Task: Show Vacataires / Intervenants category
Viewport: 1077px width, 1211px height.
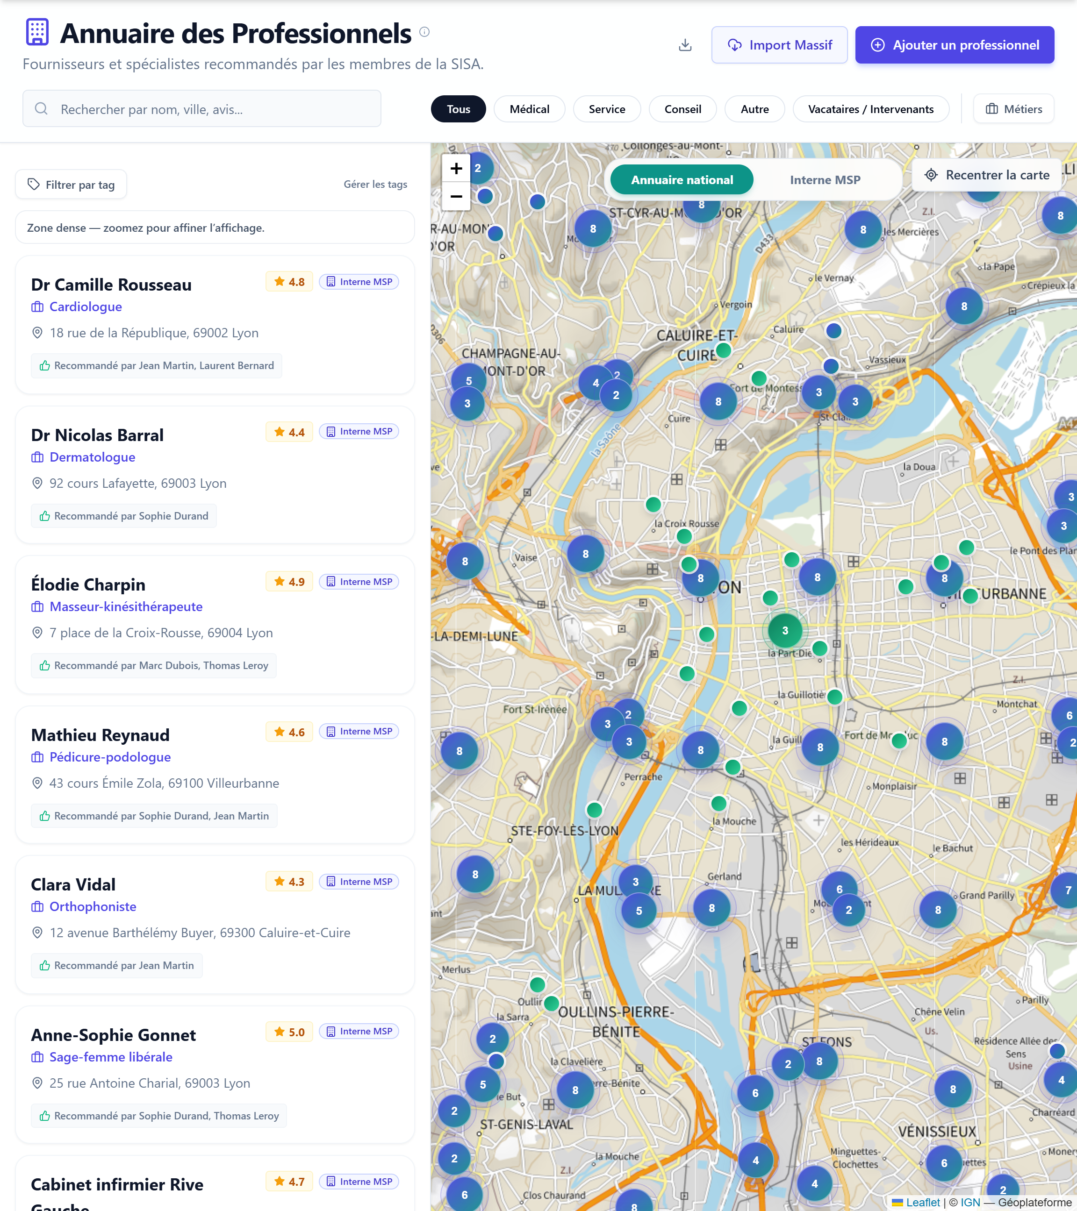Action: pyautogui.click(x=871, y=109)
